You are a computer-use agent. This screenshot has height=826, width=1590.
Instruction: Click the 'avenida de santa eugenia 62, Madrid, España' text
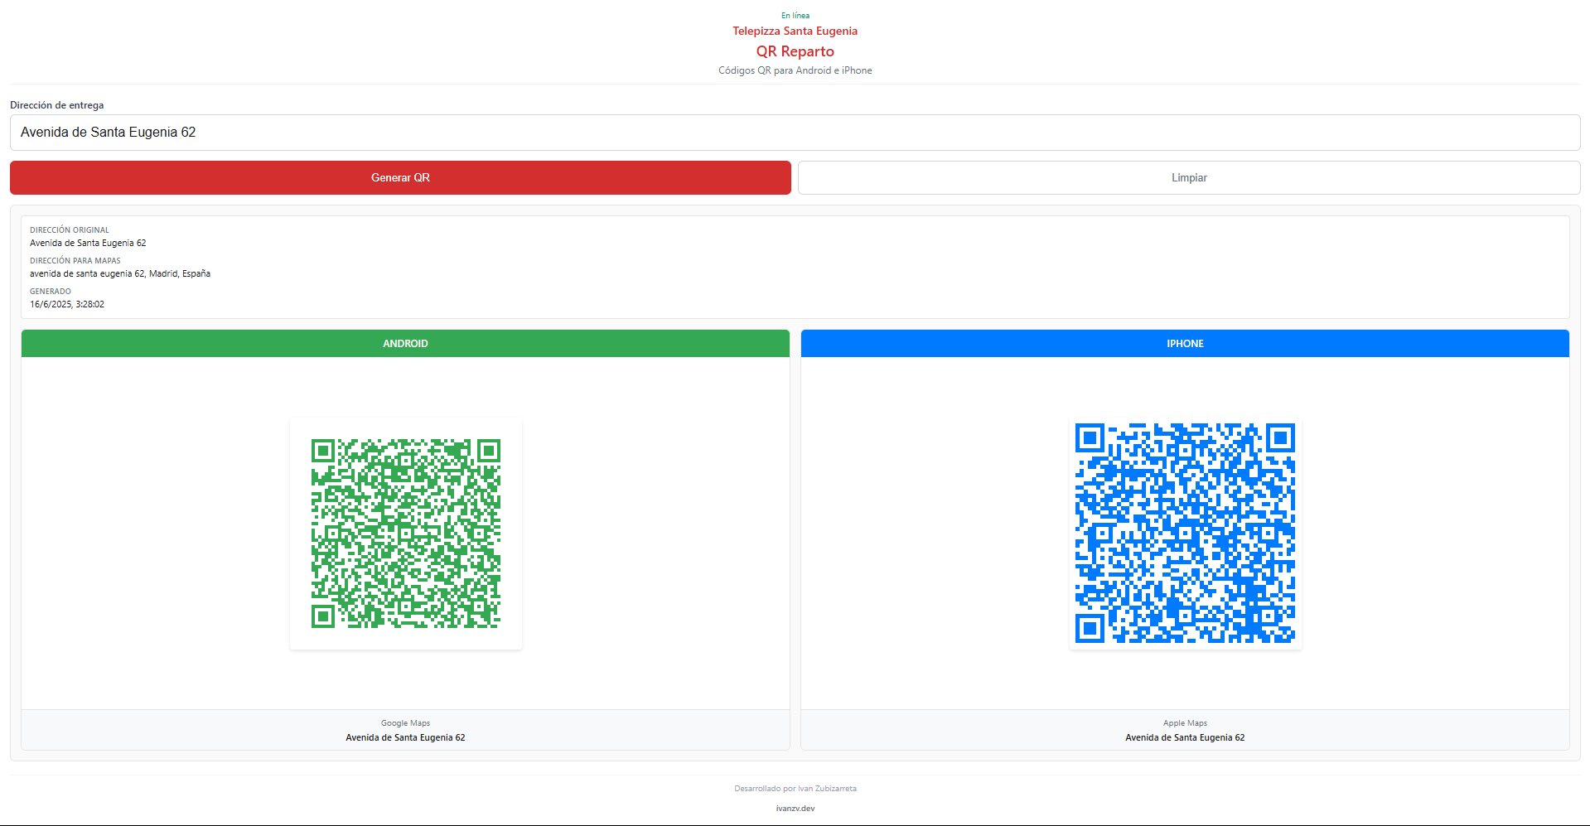[x=120, y=273]
